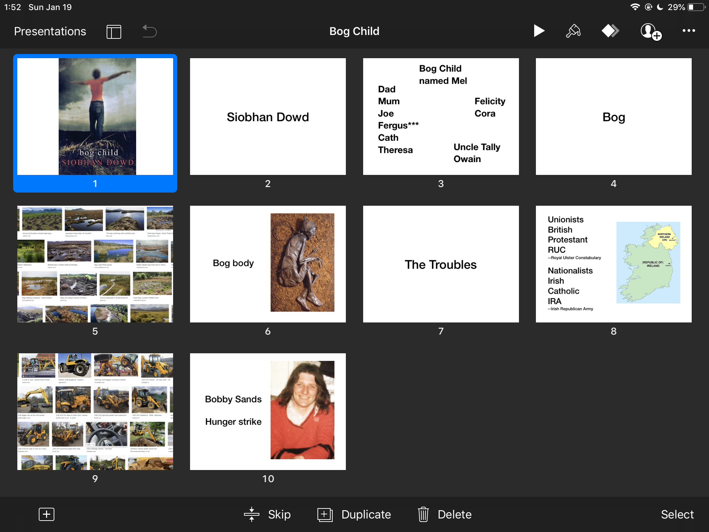This screenshot has height=532, width=709.
Task: Delete the selected slide
Action: click(x=445, y=514)
